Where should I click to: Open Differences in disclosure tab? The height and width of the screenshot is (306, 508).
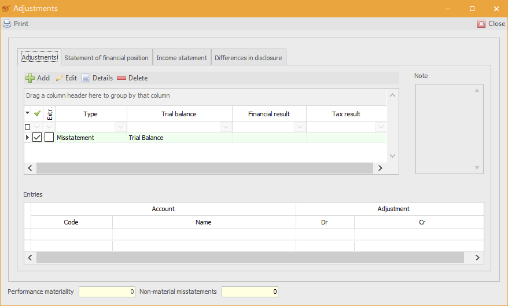pos(248,58)
